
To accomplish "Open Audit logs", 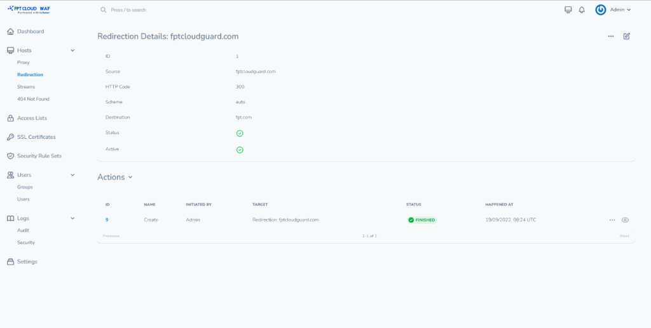I will pyautogui.click(x=24, y=230).
